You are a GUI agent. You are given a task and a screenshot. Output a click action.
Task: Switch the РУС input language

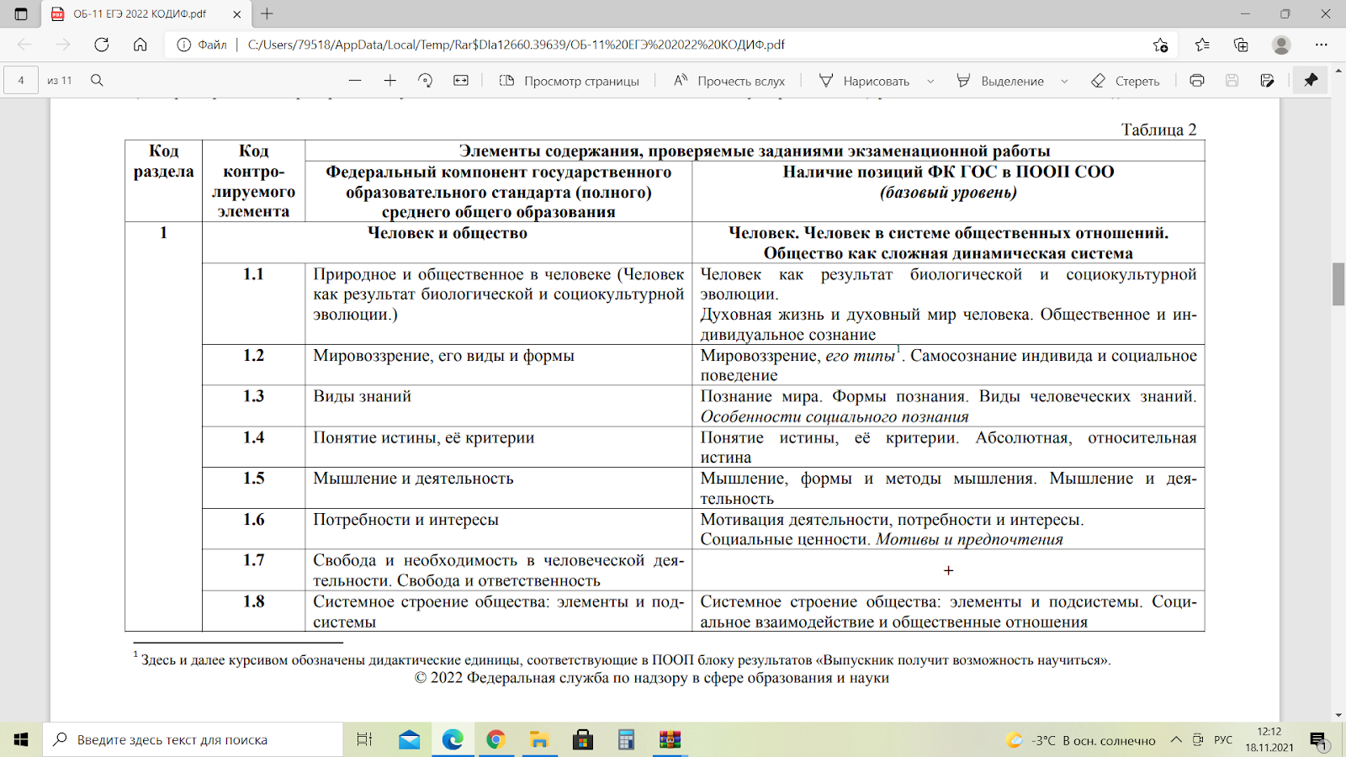(x=1223, y=740)
